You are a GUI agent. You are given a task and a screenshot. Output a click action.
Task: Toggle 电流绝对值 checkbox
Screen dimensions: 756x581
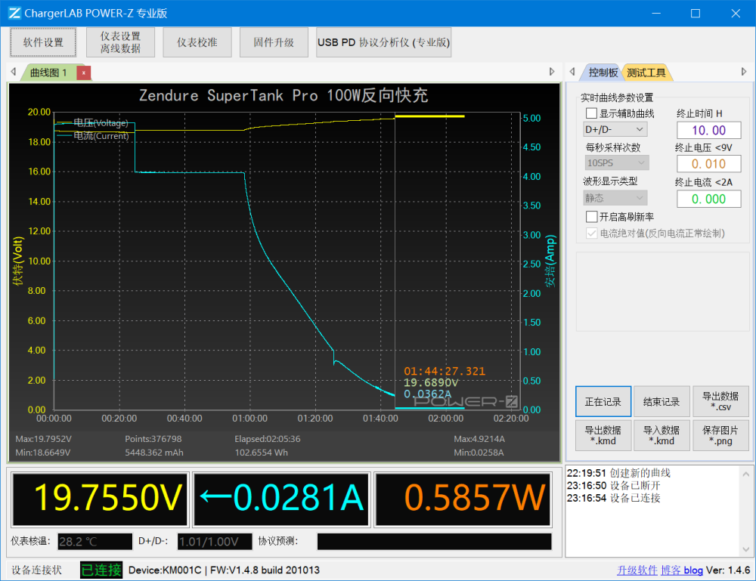tap(592, 233)
